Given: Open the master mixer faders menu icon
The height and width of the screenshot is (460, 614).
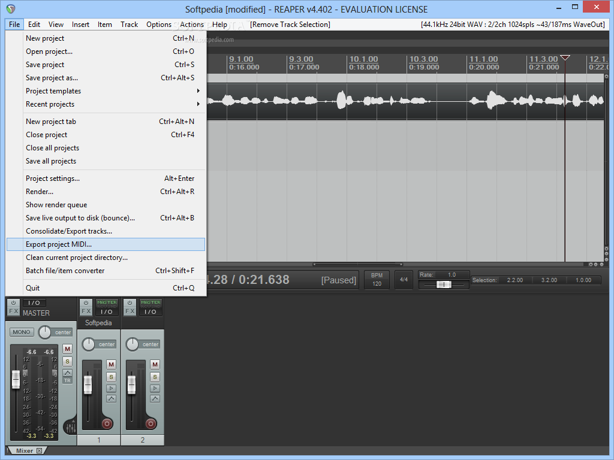Looking at the screenshot, I should 71,427.
